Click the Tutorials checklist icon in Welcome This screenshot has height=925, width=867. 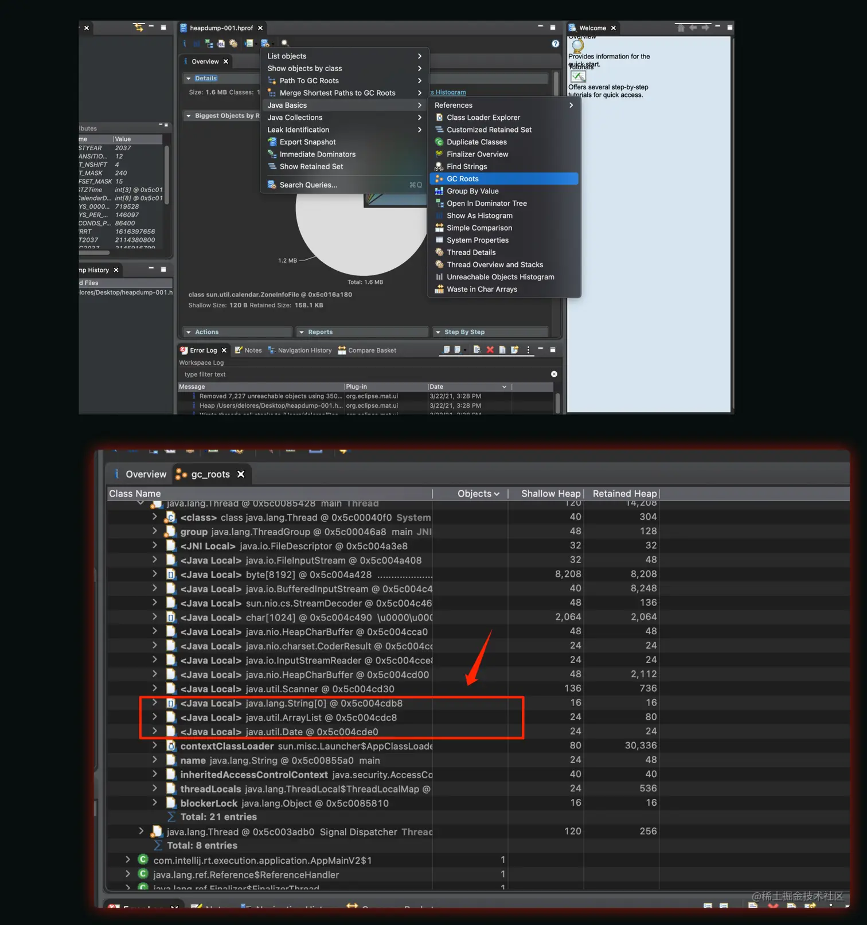[578, 76]
